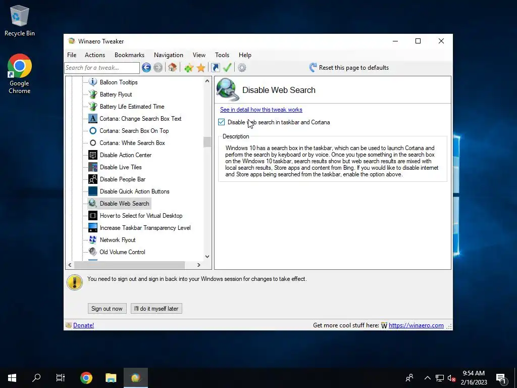Open the People icon in taskbar
The width and height of the screenshot is (517, 388).
click(409, 378)
